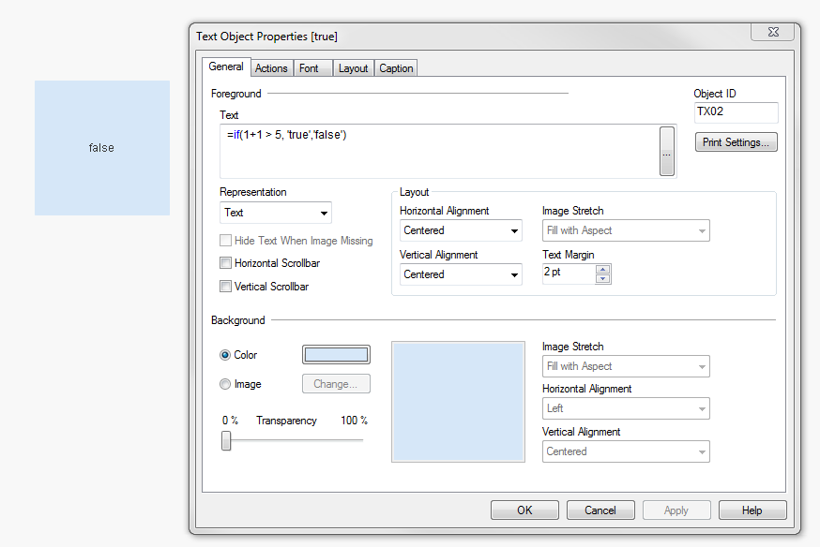The width and height of the screenshot is (820, 547).
Task: Click the Print Settings button
Action: point(736,142)
